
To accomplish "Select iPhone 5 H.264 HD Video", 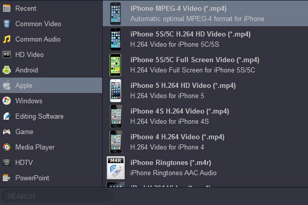I will (205, 90).
